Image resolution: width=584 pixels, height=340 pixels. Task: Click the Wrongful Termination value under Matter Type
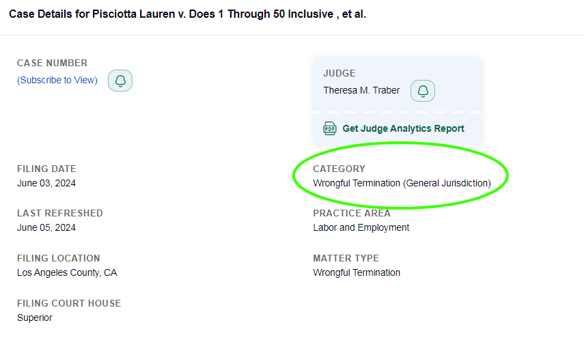pos(357,272)
